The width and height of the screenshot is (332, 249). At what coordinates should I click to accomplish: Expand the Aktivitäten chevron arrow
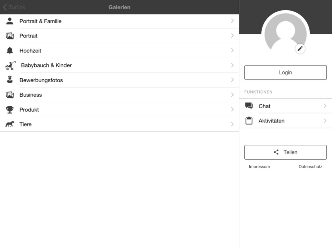tap(325, 121)
